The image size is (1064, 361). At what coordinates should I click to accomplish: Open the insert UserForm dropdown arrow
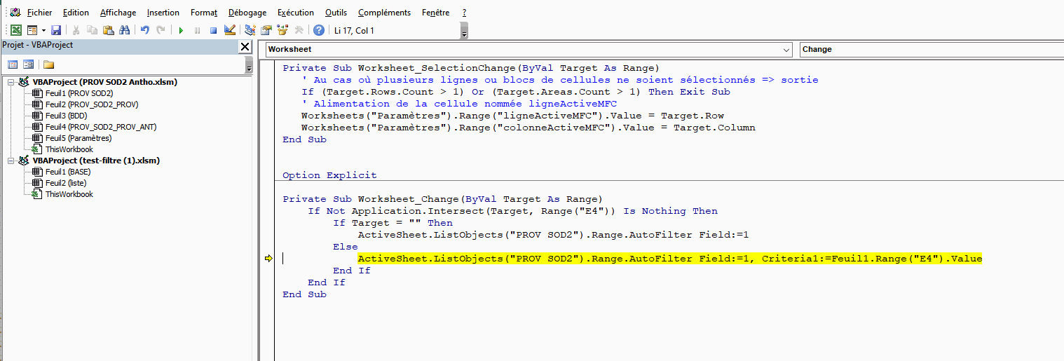click(43, 30)
